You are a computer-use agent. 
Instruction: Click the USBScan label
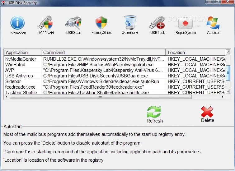73,33
